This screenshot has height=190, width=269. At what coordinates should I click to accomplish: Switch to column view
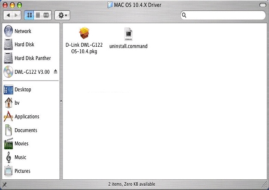(x=46, y=15)
